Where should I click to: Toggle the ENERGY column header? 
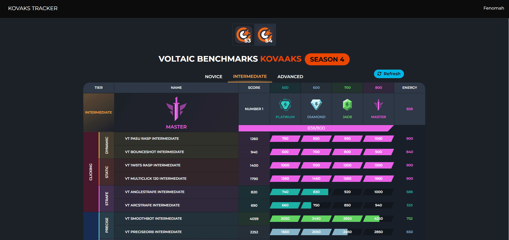(x=409, y=87)
